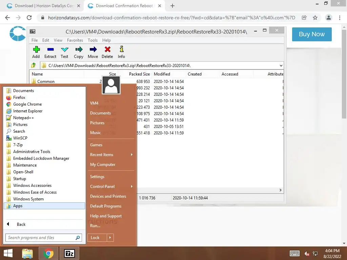Click the network tray icon
The image size is (347, 260).
point(315,254)
